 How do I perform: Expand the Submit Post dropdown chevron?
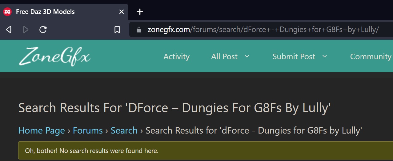324,56
